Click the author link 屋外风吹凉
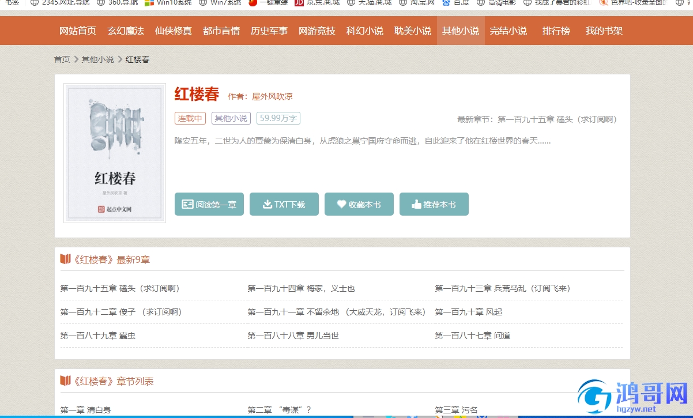The image size is (693, 418). click(273, 96)
